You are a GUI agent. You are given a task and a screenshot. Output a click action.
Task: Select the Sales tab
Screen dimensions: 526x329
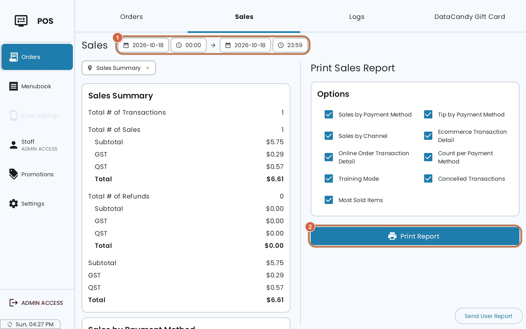[244, 17]
